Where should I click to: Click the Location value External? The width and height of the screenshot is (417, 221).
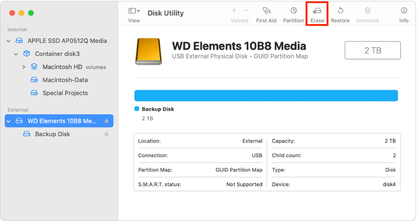(252, 141)
